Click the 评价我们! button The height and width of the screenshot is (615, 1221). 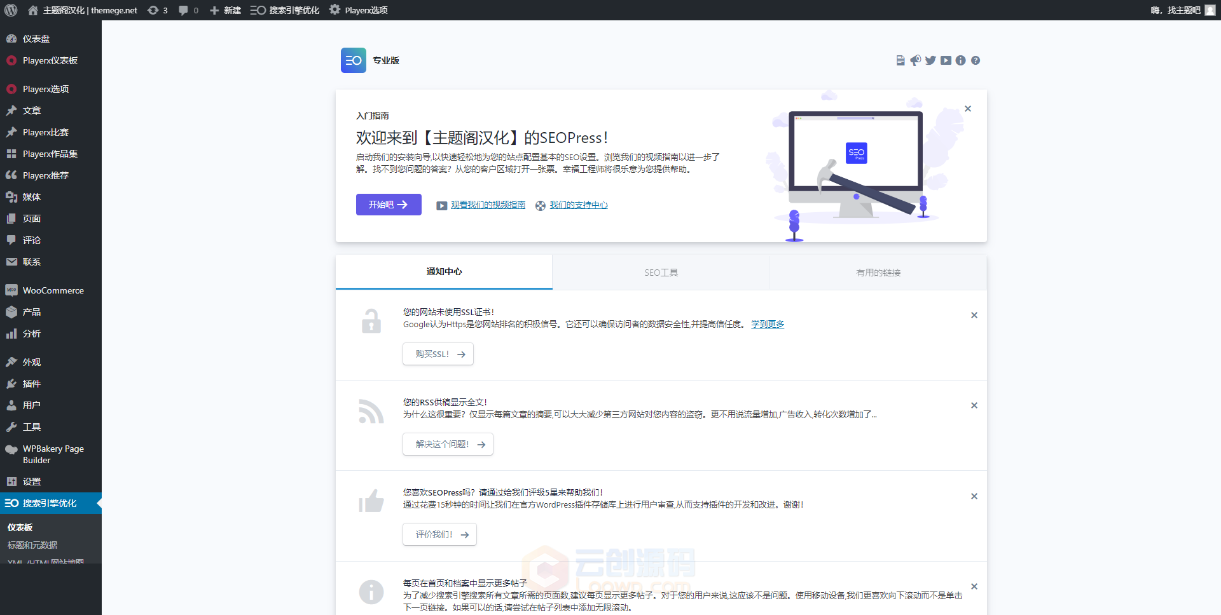pos(439,534)
